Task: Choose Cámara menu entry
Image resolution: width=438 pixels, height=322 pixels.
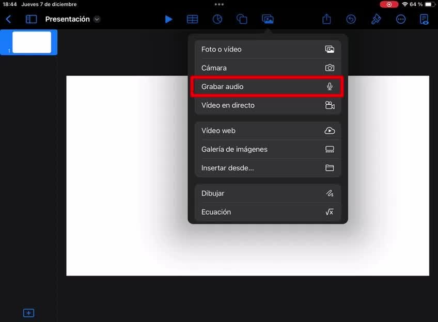Action: pyautogui.click(x=268, y=68)
